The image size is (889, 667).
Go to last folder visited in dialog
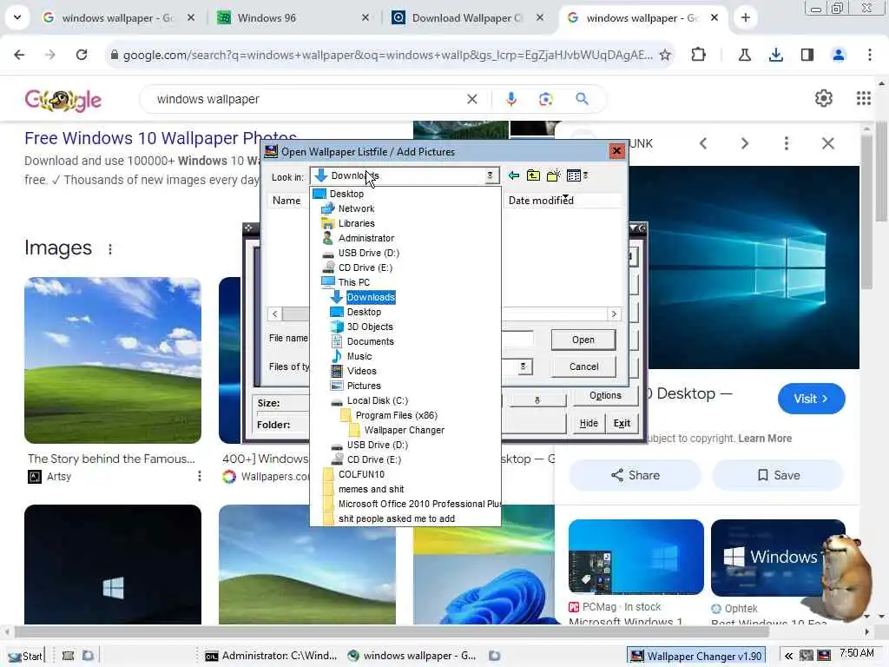(x=514, y=175)
